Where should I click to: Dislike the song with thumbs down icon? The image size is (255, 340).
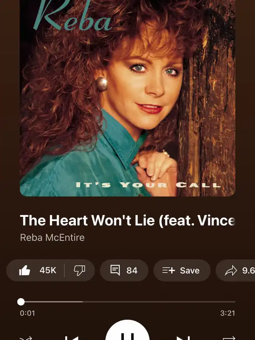[x=79, y=270]
